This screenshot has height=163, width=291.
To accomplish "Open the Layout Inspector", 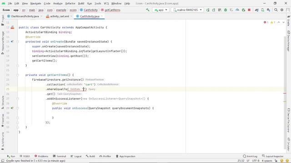I will pyautogui.click(x=273, y=156).
